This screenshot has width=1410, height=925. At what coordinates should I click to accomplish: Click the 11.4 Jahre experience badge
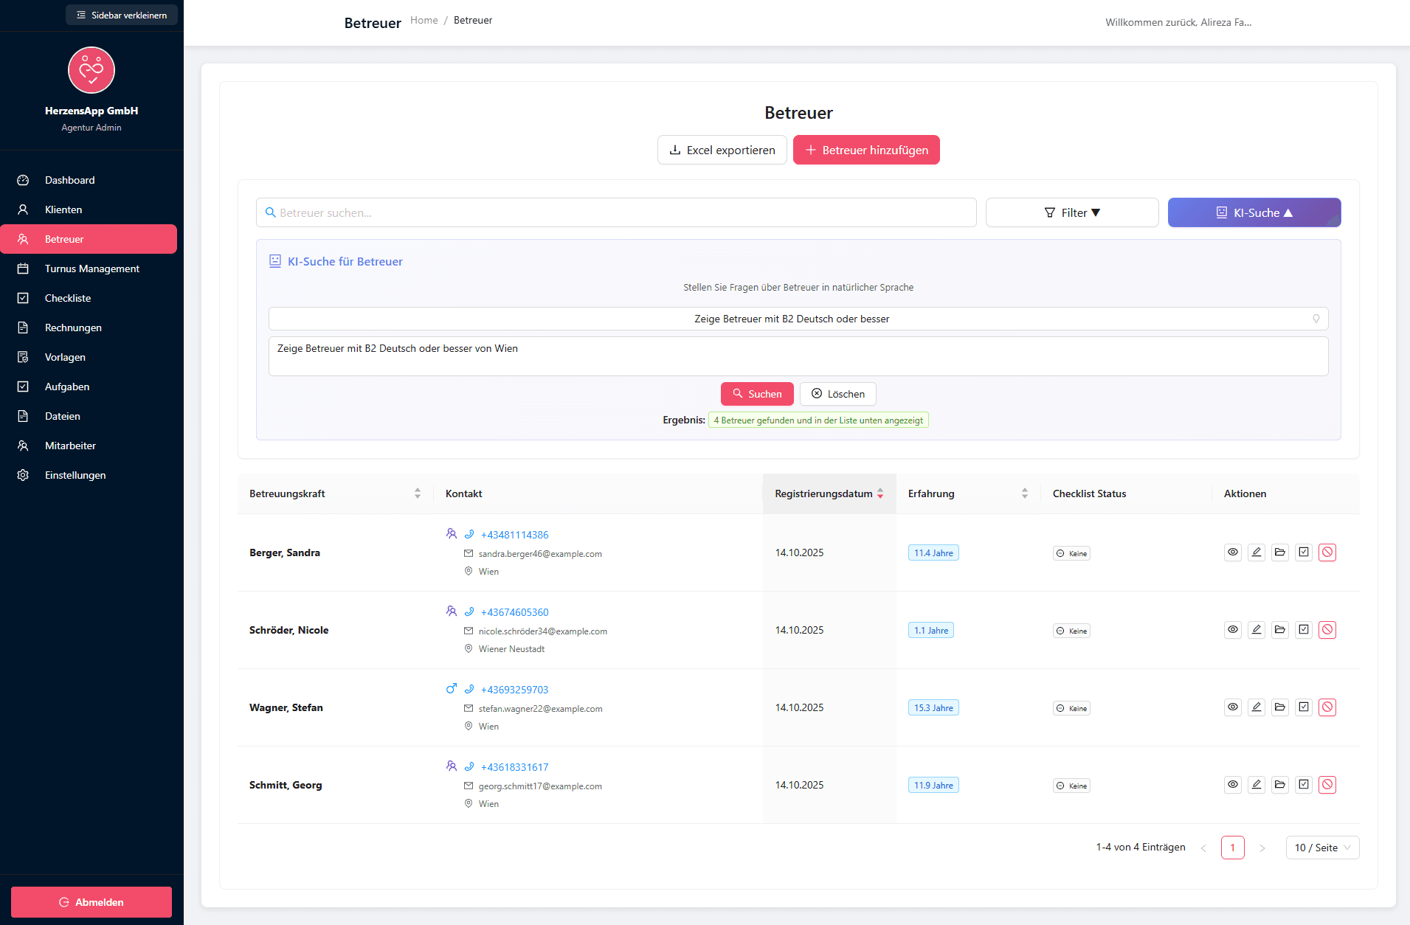click(933, 552)
